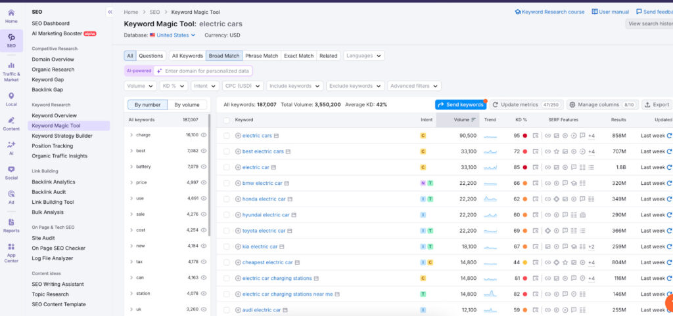Viewport: 673px width, 316px height.
Task: Click the keyword groups panel scrollbar
Action: click(x=210, y=174)
